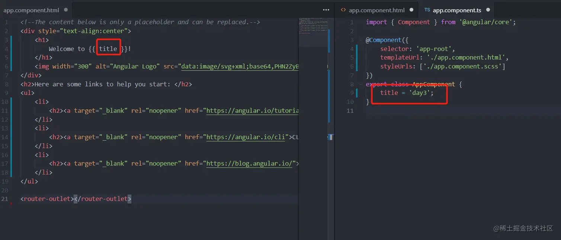The width and height of the screenshot is (561, 240).
Task: Click the TS file icon on app.component.ts tab
Action: point(427,10)
